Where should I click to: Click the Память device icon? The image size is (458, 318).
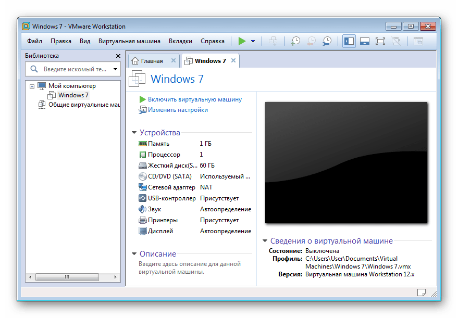point(143,144)
